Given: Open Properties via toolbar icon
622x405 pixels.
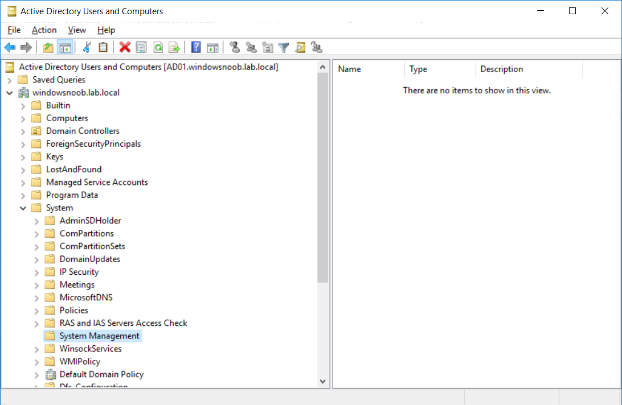Looking at the screenshot, I should click(x=141, y=48).
